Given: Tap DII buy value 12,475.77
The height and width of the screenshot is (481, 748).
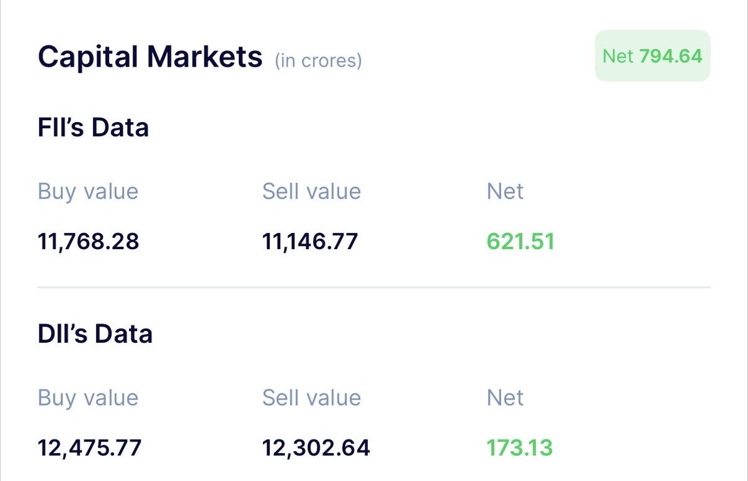Looking at the screenshot, I should 90,447.
